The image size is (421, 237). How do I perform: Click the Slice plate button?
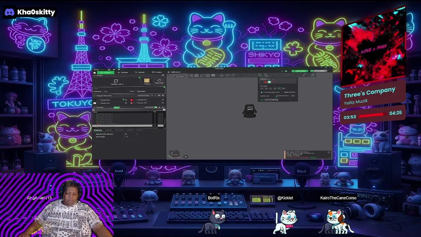[300, 71]
